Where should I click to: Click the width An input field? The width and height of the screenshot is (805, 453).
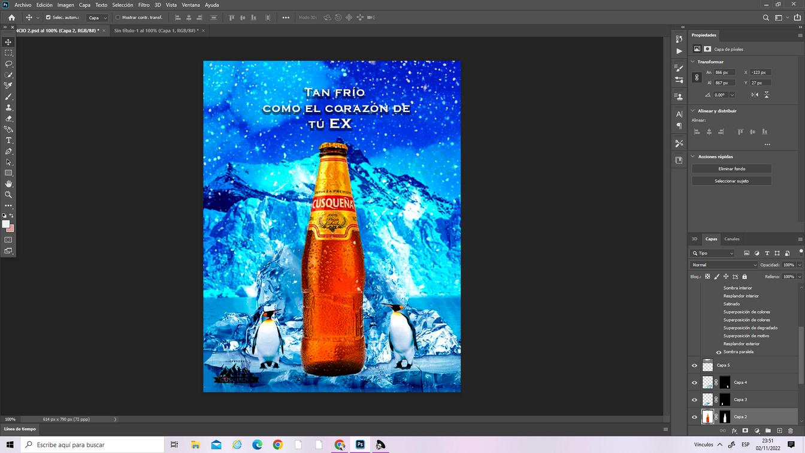tap(725, 73)
